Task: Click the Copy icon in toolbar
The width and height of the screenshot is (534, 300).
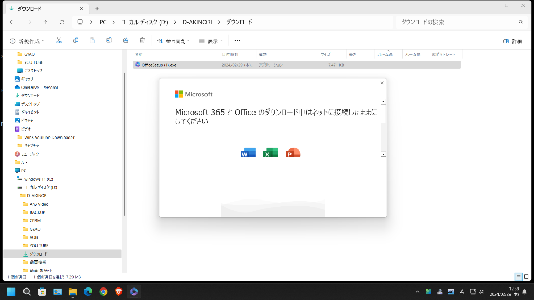Action: (x=76, y=41)
